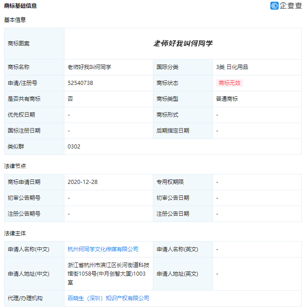Click the 申请/注册号 label cell
Image resolution: width=304 pixels, height=307 pixels.
[x=34, y=83]
